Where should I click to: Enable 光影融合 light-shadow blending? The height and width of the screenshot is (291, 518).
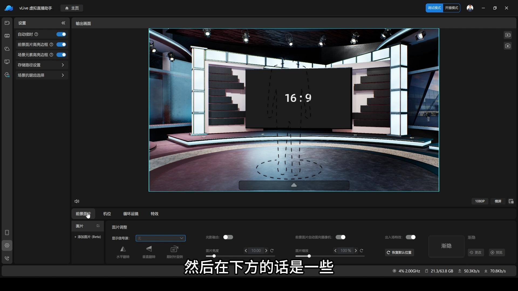click(x=228, y=237)
